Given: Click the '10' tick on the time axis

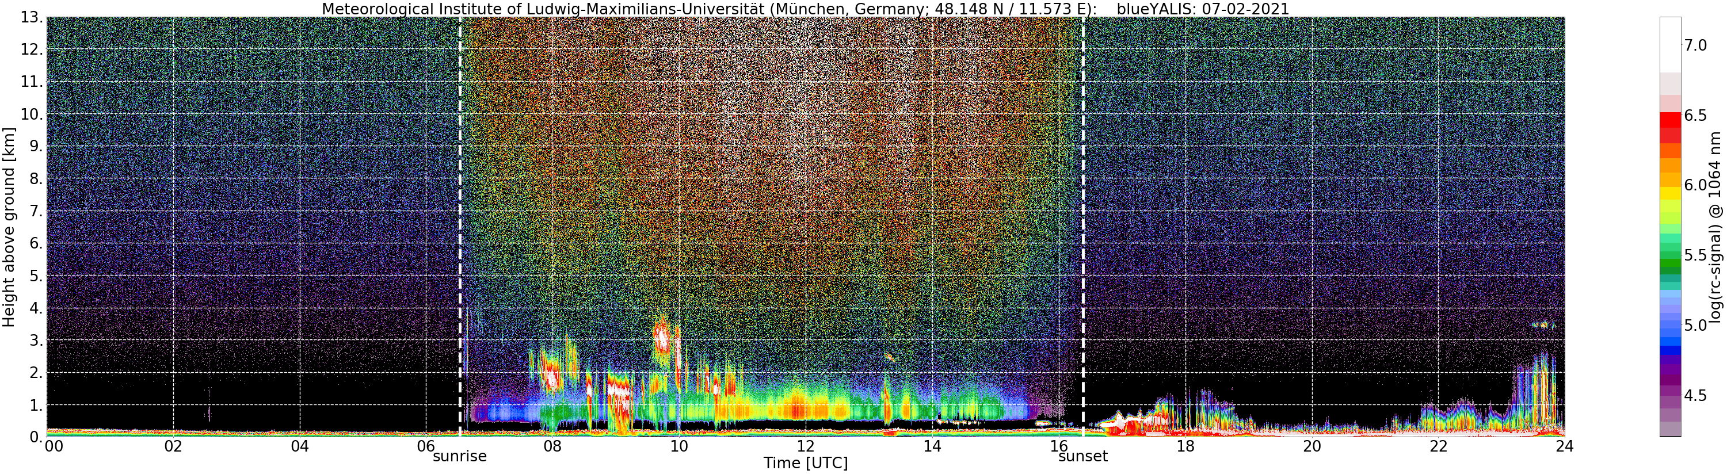Looking at the screenshot, I should tap(679, 446).
